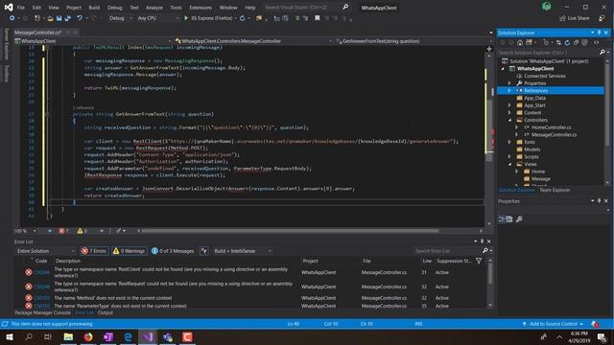Click the Solution Explorer search magnifier icon
This screenshot has height=345, width=614.
[602, 52]
